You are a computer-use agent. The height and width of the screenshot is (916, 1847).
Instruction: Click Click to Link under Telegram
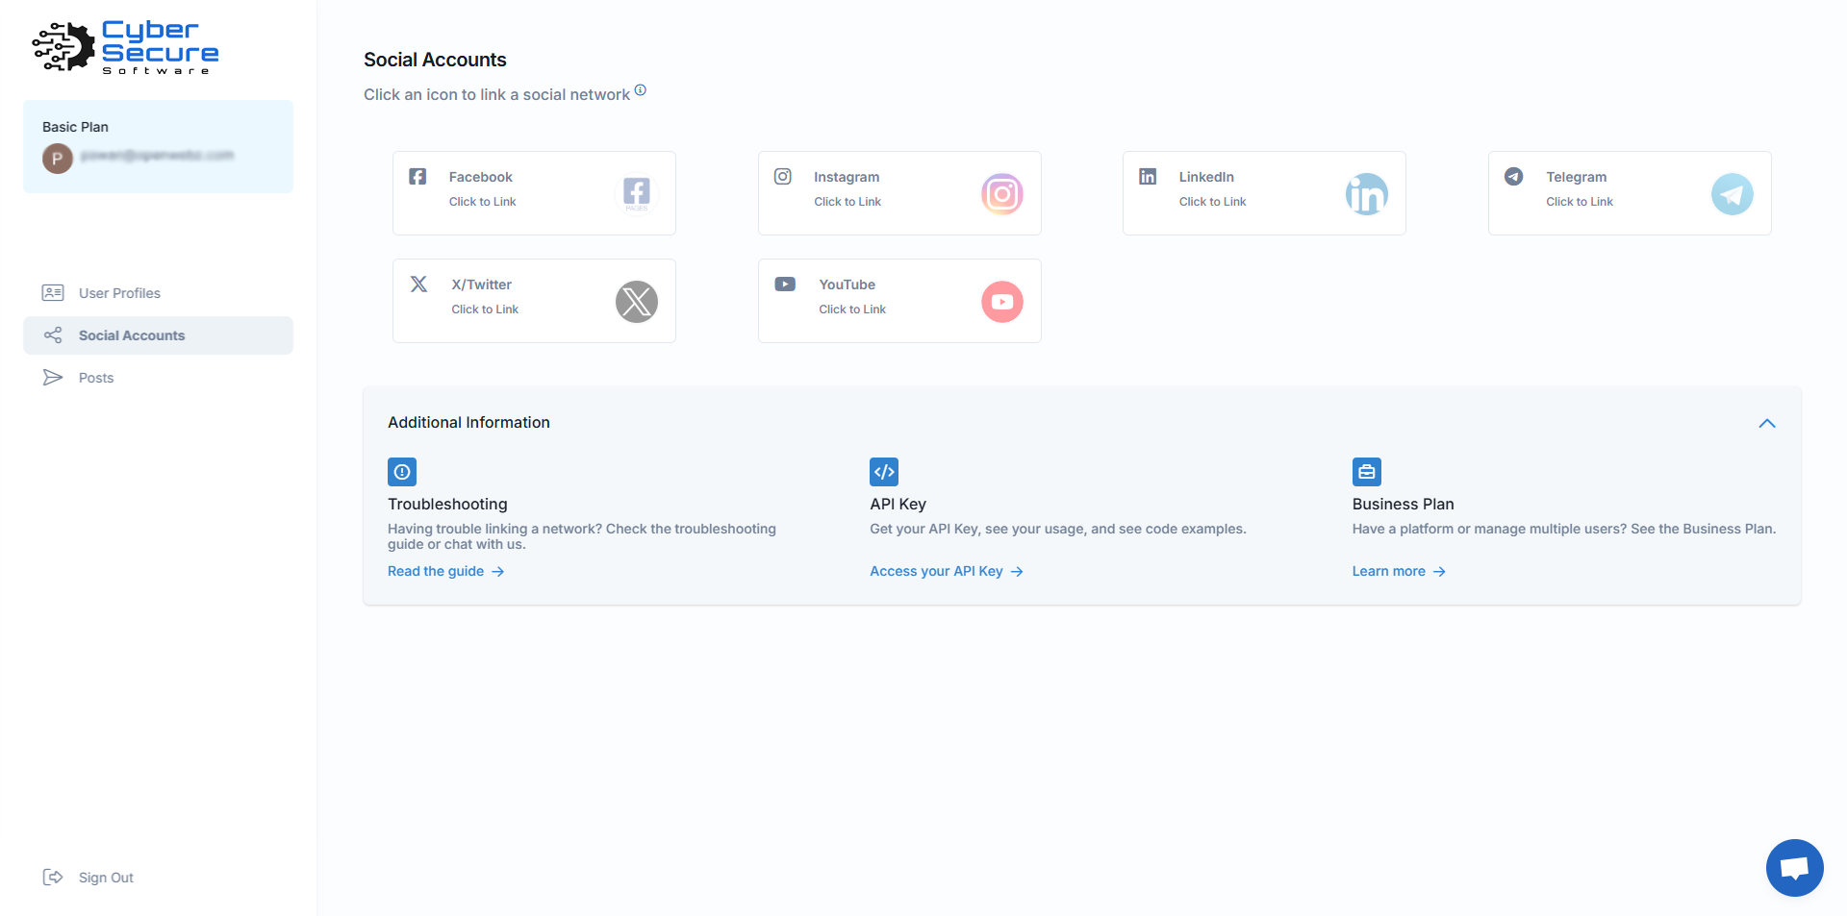point(1580,202)
